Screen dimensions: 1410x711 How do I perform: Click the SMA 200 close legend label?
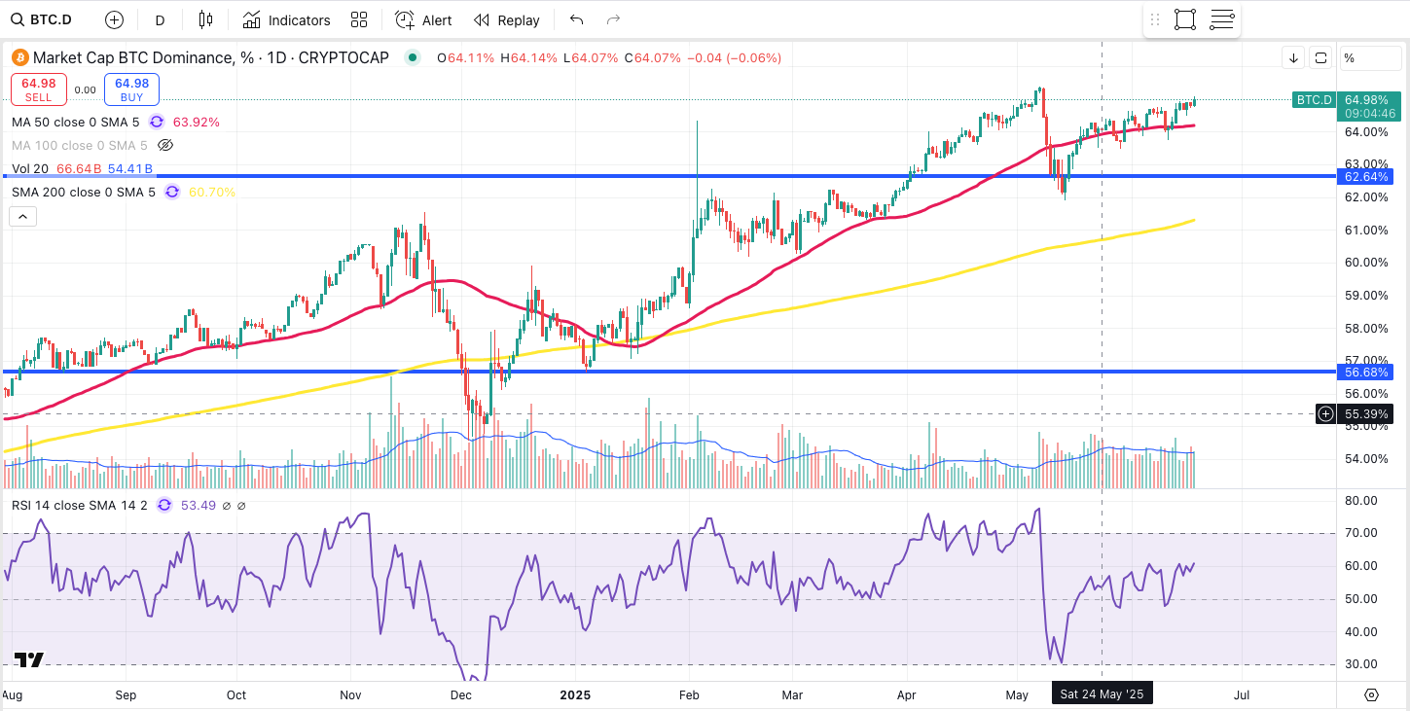[83, 192]
